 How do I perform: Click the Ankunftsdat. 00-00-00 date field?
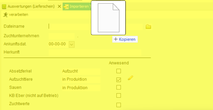coord(59,44)
